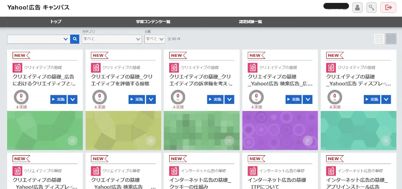Screen dimensions: 402x189
Task: Click pink course icon on 広告におけるクリエイティブ card
Action: pos(17,68)
